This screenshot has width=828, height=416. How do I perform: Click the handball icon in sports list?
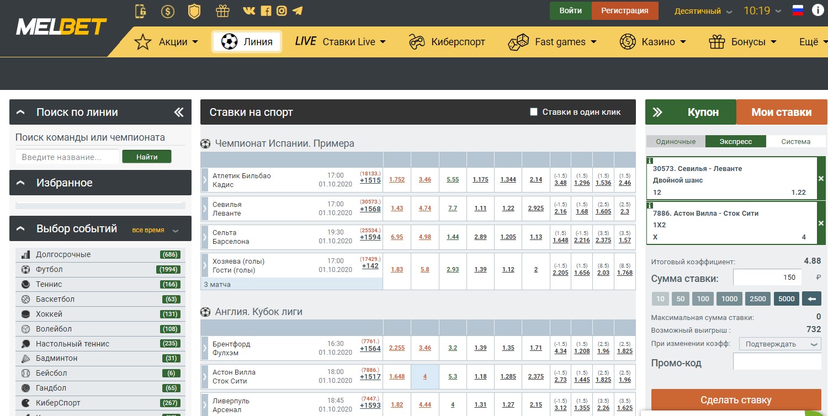point(25,388)
